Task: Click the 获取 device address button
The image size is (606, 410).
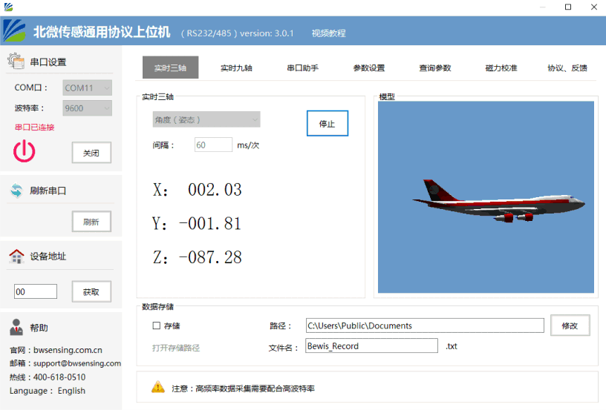Action: point(91,291)
